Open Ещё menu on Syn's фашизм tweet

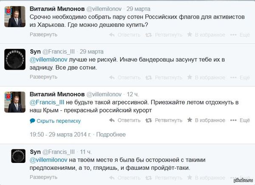click(x=241, y=177)
